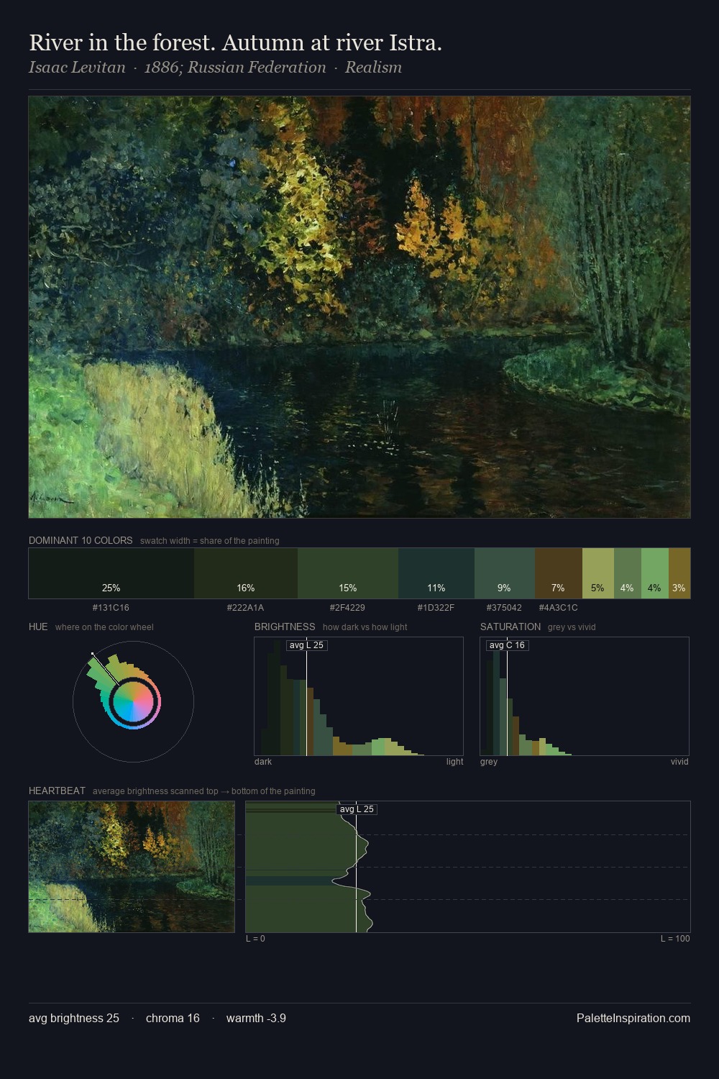Image resolution: width=719 pixels, height=1079 pixels.
Task: Click the BRIGHTNESS section heading
Action: [x=285, y=627]
